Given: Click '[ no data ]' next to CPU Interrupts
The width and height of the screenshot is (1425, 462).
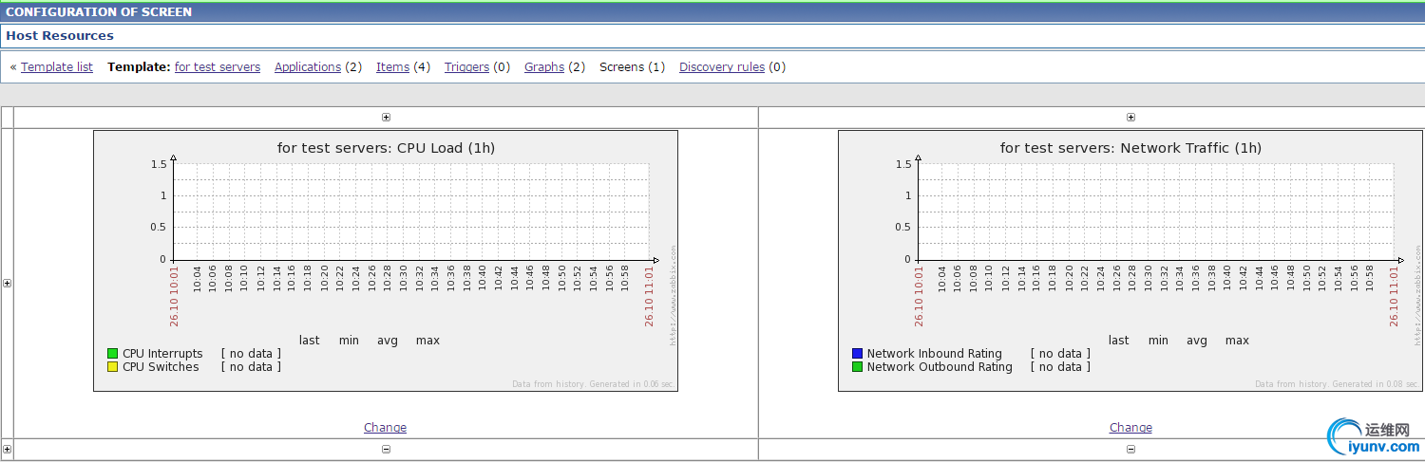Looking at the screenshot, I should tap(252, 354).
